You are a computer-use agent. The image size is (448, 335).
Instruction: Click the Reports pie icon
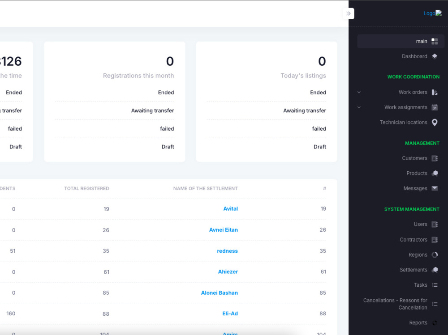[435, 323]
